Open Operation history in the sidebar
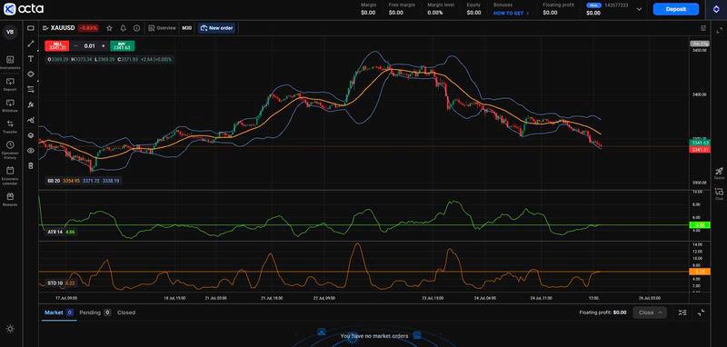727x347 pixels. [10, 150]
